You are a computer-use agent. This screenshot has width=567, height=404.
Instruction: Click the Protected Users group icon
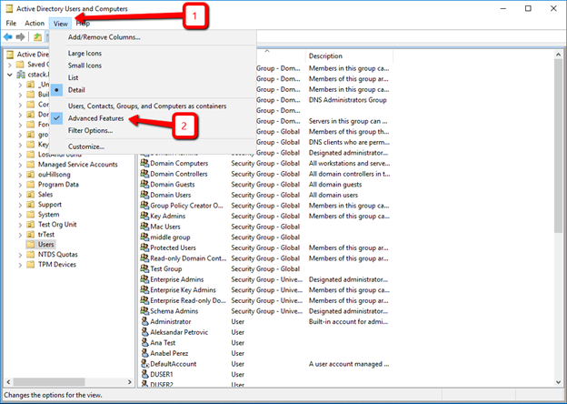pos(144,247)
